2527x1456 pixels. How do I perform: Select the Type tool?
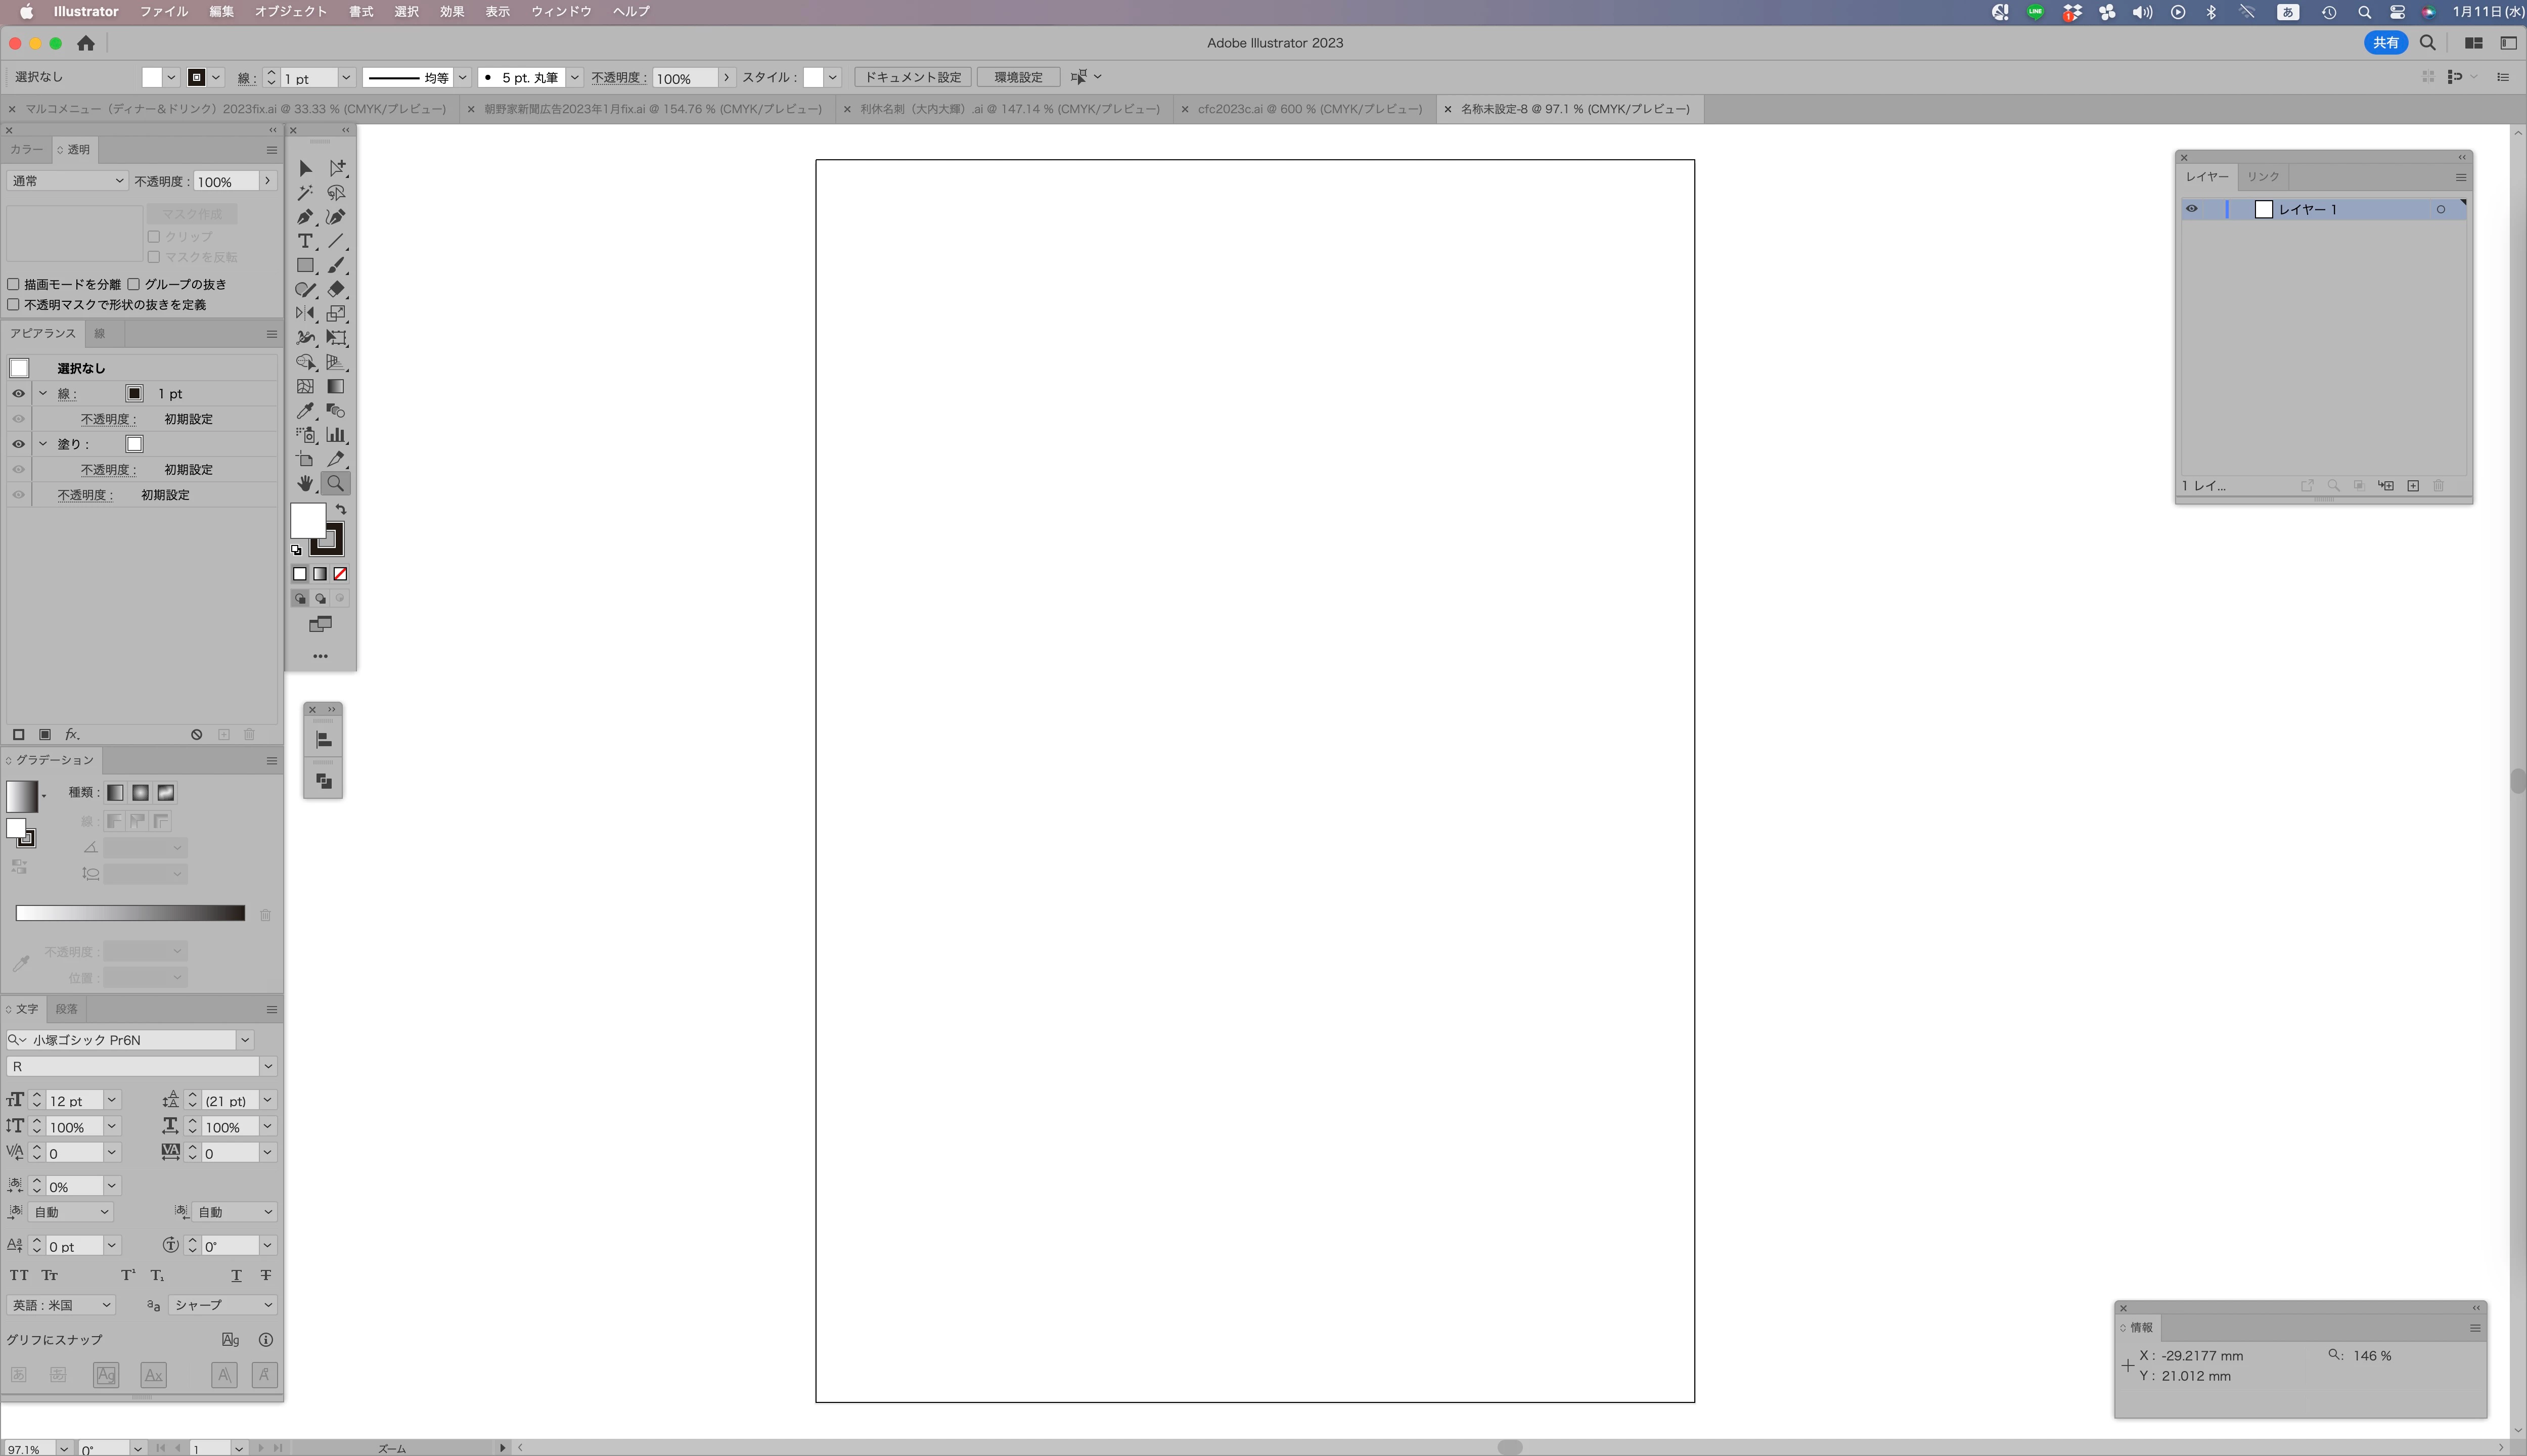click(305, 241)
